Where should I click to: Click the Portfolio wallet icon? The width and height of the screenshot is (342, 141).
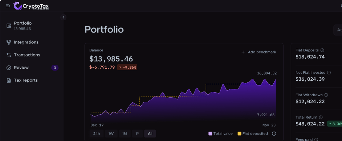pyautogui.click(x=9, y=26)
